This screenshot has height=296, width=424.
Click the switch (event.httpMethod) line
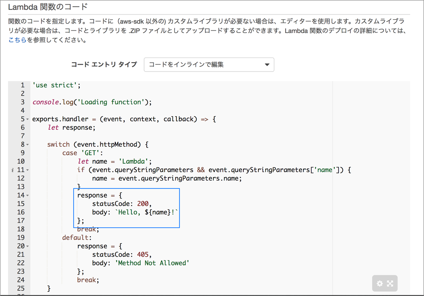click(x=98, y=145)
